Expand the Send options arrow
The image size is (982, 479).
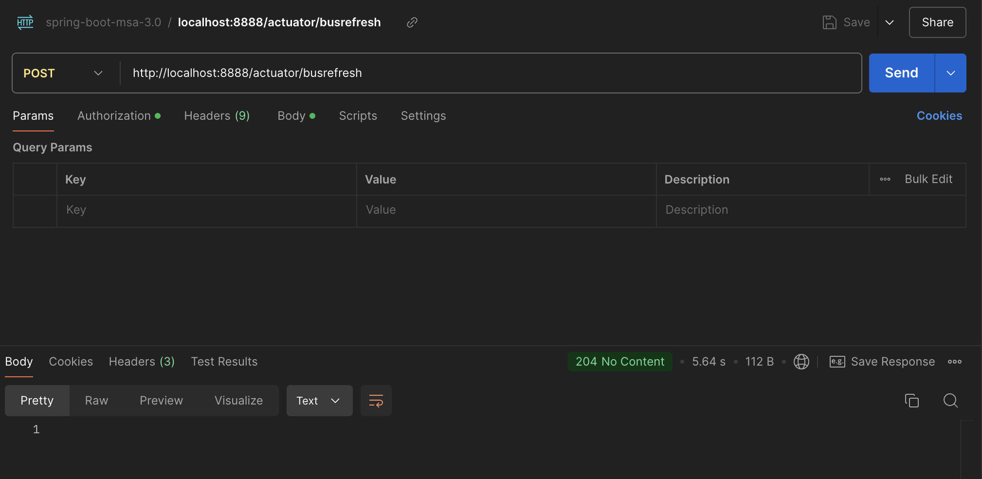click(950, 73)
